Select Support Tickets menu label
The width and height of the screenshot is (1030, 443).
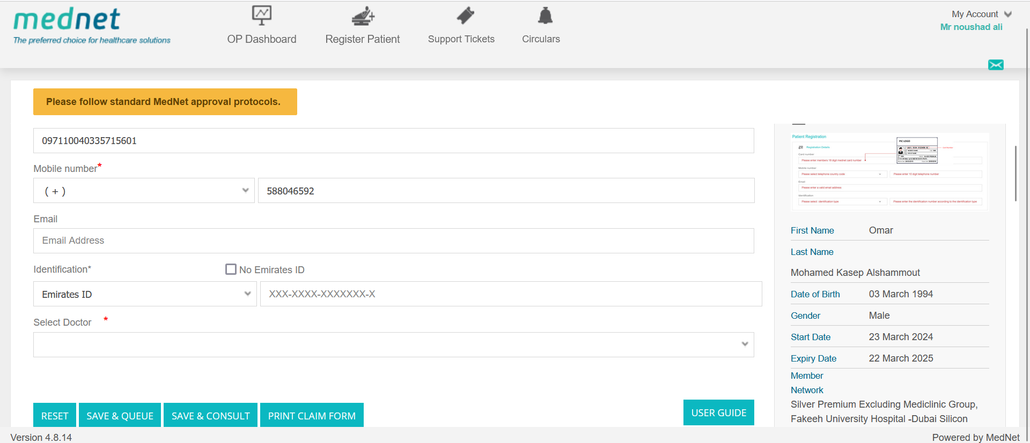[x=461, y=39]
